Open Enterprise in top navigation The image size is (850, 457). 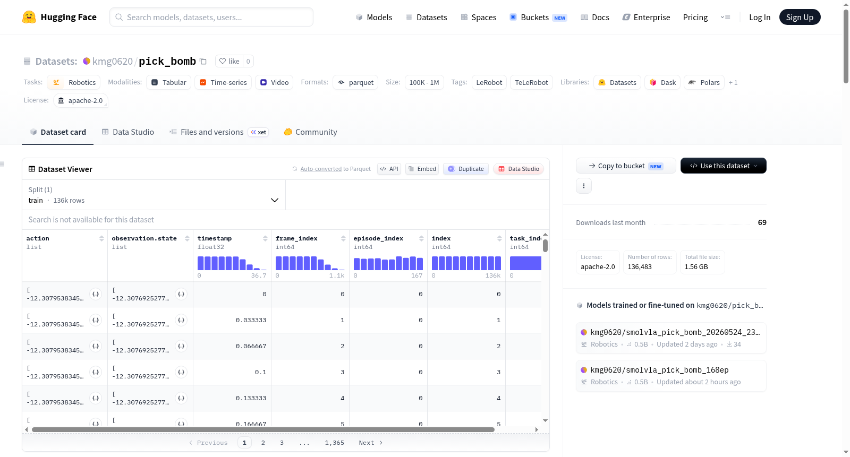coord(646,18)
